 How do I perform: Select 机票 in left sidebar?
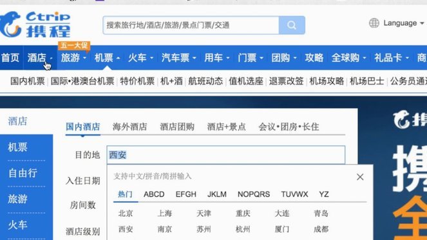coord(17,147)
